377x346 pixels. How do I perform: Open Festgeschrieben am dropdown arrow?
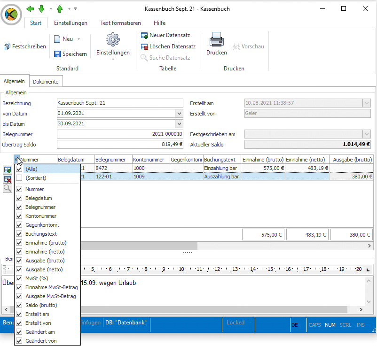(367, 134)
